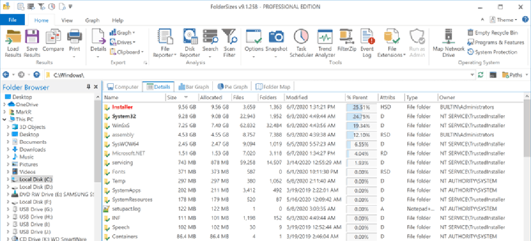The height and width of the screenshot is (241, 531).
Task: Select the setupact.log file row
Action: (314, 209)
